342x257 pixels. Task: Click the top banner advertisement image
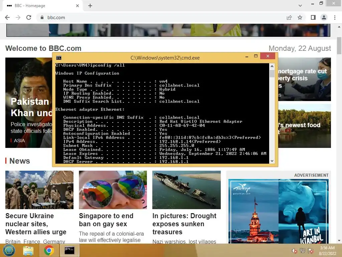pyautogui.click(x=168, y=30)
